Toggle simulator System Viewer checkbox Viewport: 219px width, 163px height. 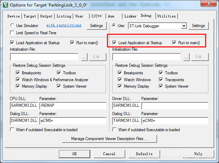coord(59,86)
